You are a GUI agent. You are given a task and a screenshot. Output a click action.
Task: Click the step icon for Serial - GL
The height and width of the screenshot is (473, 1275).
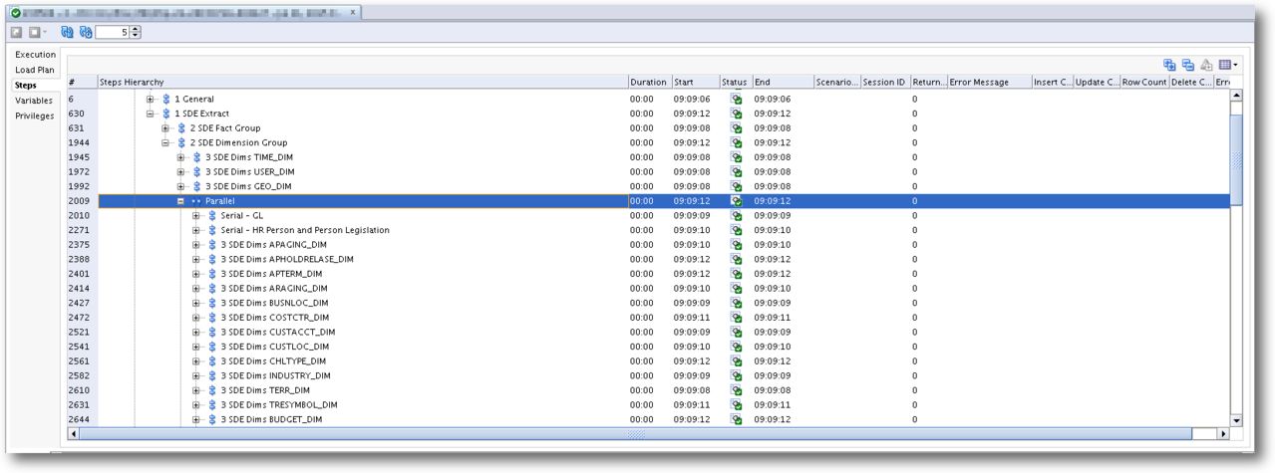point(211,215)
